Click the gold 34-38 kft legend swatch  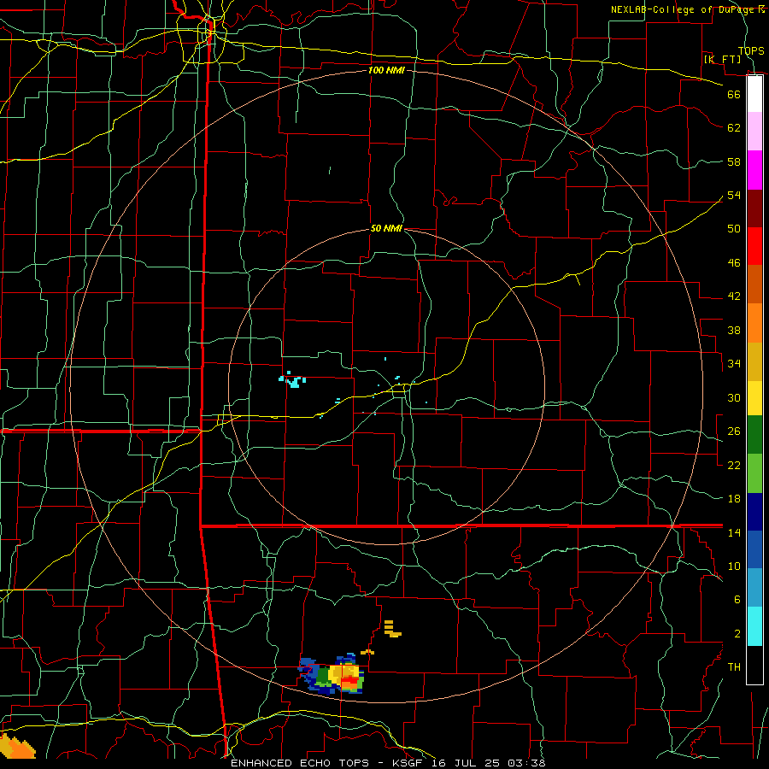pos(754,361)
